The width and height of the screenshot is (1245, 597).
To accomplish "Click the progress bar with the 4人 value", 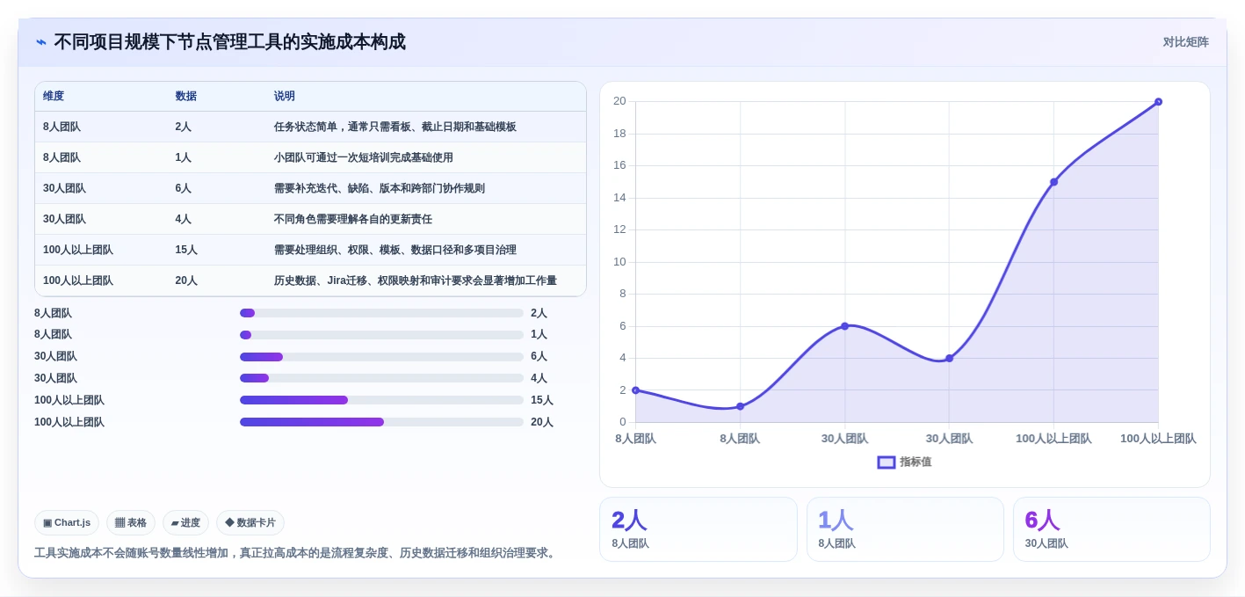I will point(381,378).
